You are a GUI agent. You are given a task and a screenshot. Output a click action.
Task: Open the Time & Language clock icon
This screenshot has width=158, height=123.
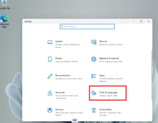pos(94,93)
